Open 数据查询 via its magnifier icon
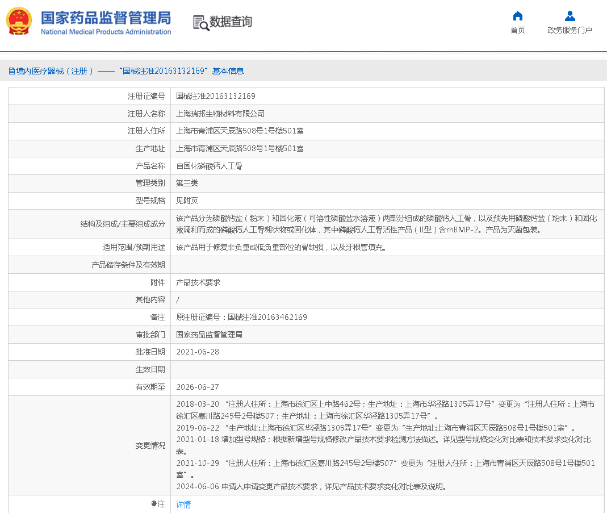 (200, 22)
